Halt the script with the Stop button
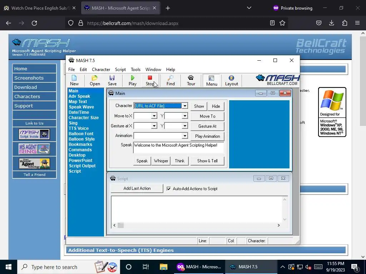The width and height of the screenshot is (366, 274). (x=150, y=80)
